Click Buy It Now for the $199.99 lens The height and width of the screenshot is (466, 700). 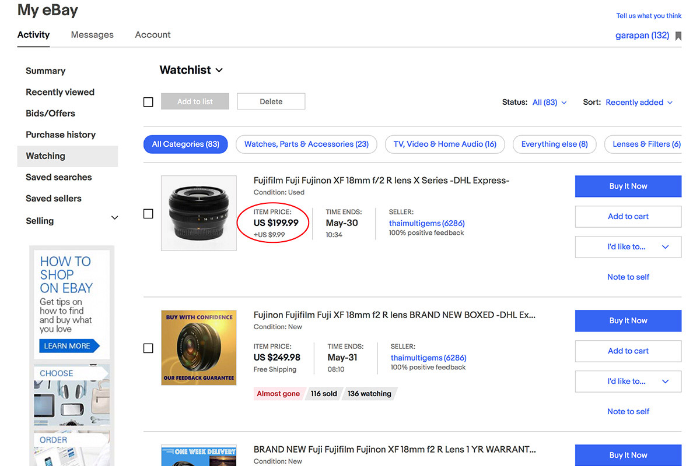click(x=628, y=186)
